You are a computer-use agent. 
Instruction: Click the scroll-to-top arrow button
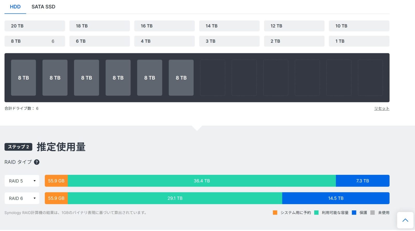[405, 220]
